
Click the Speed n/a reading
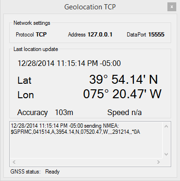tap(125, 112)
